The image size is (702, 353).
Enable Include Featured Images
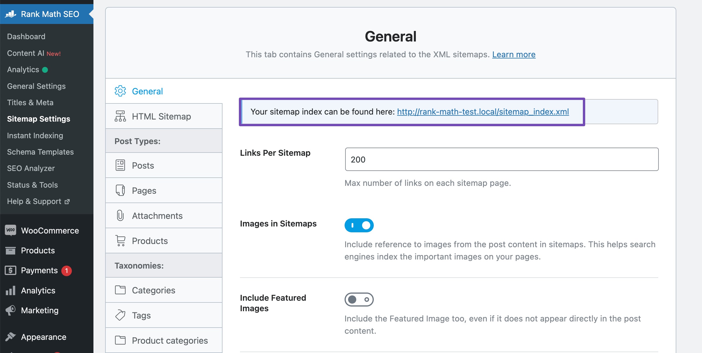(359, 299)
